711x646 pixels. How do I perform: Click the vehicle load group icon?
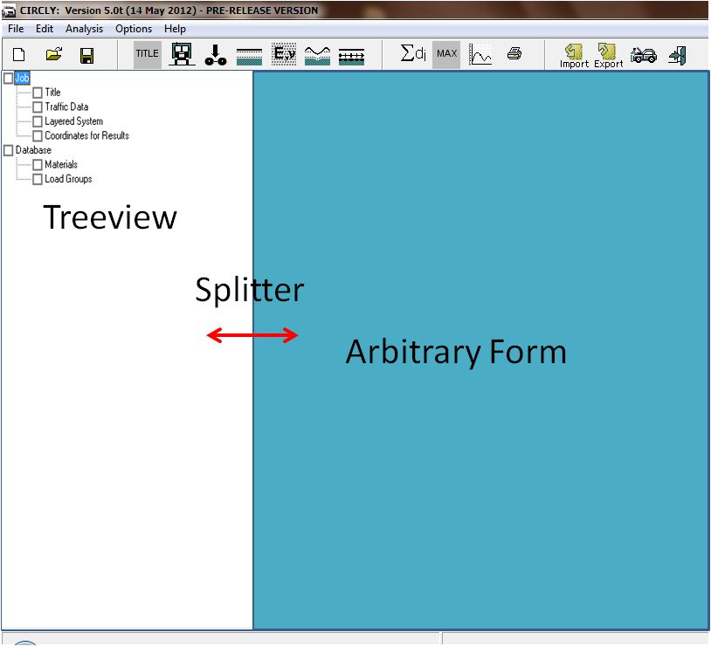click(x=644, y=53)
